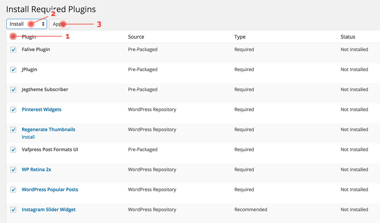This screenshot has width=380, height=223.
Task: Uncheck the Pinterest Widgets checkbox
Action: click(13, 109)
